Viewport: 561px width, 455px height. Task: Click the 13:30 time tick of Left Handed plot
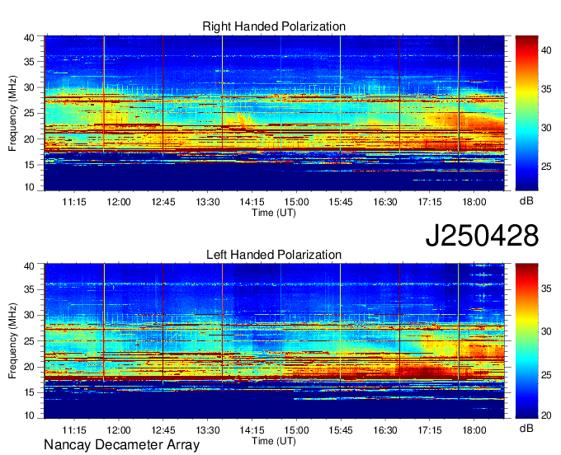point(208,430)
